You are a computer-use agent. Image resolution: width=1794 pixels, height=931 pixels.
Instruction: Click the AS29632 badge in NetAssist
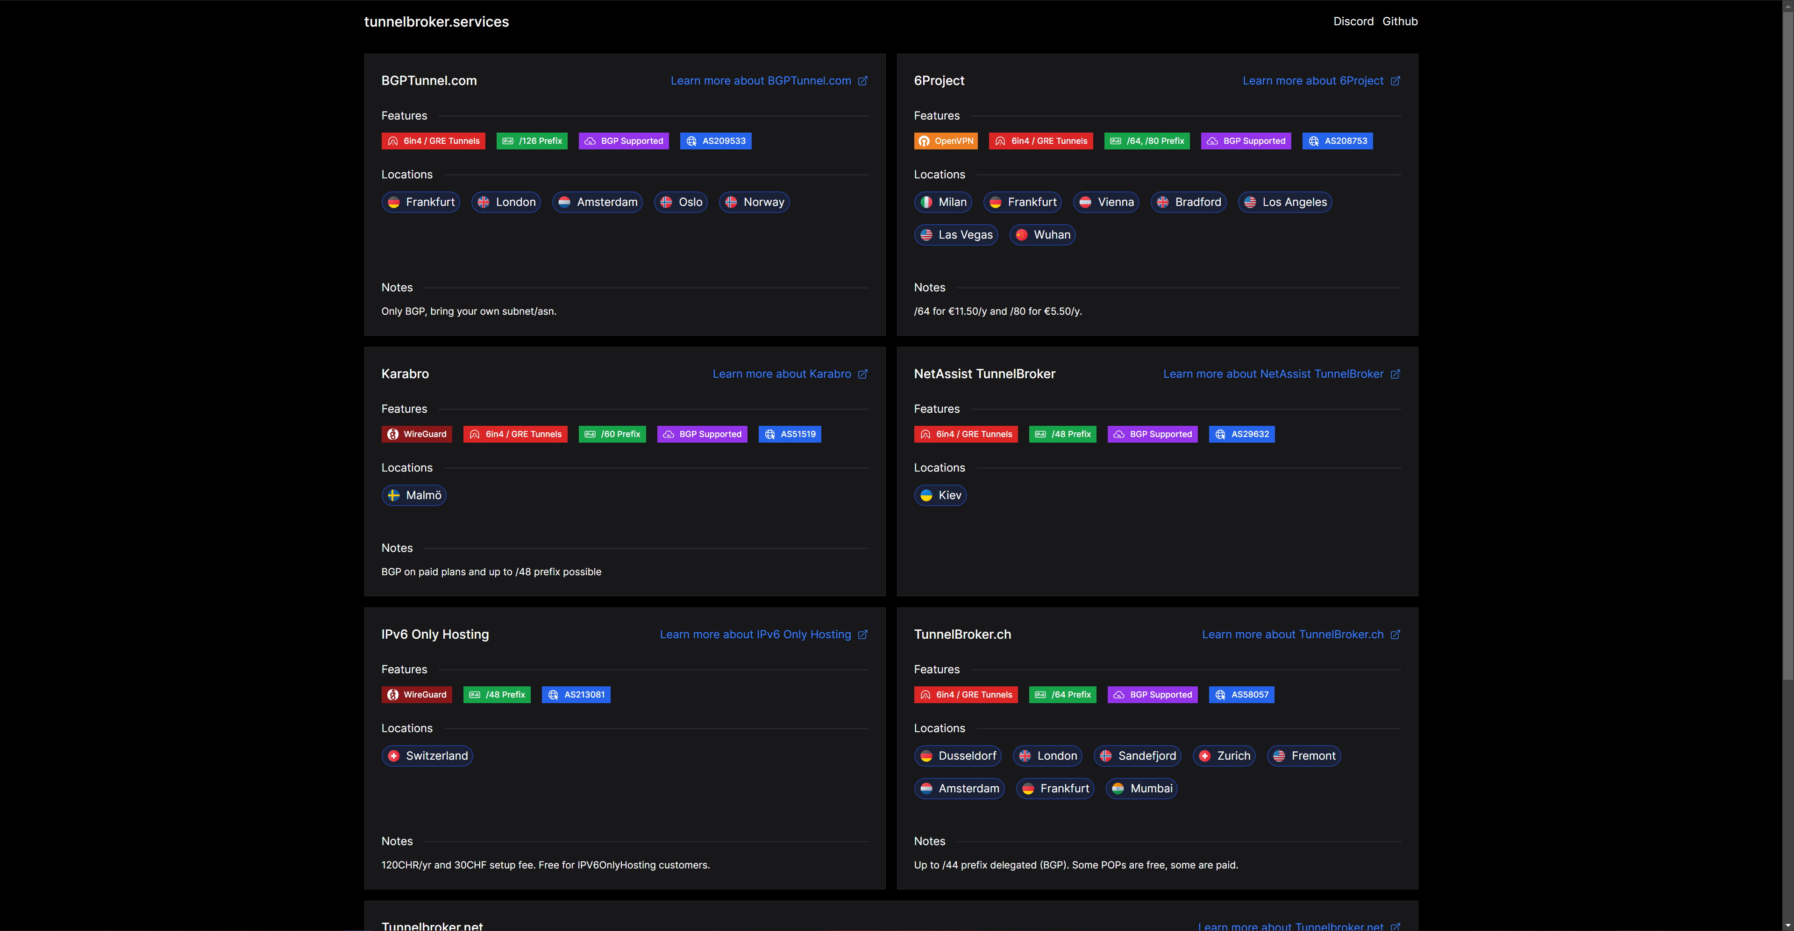pos(1242,434)
